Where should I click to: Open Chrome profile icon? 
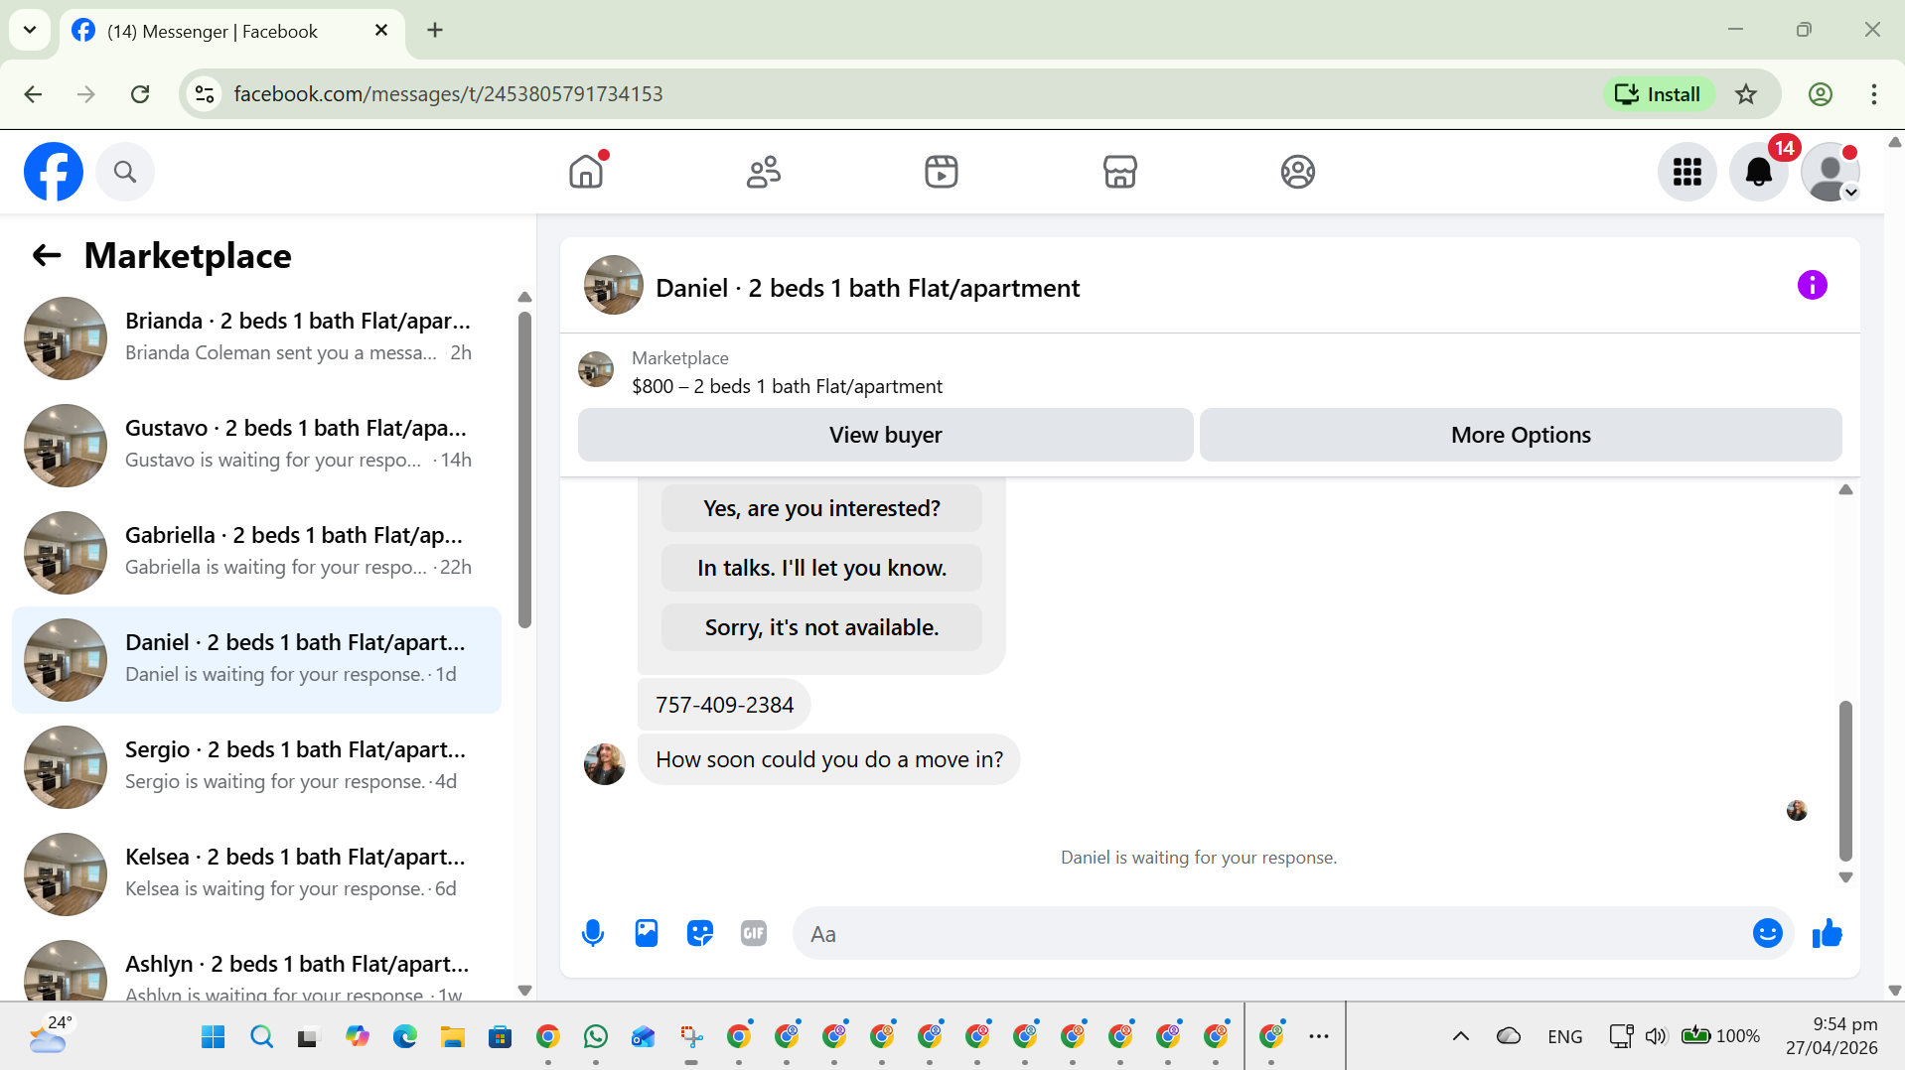(1820, 94)
